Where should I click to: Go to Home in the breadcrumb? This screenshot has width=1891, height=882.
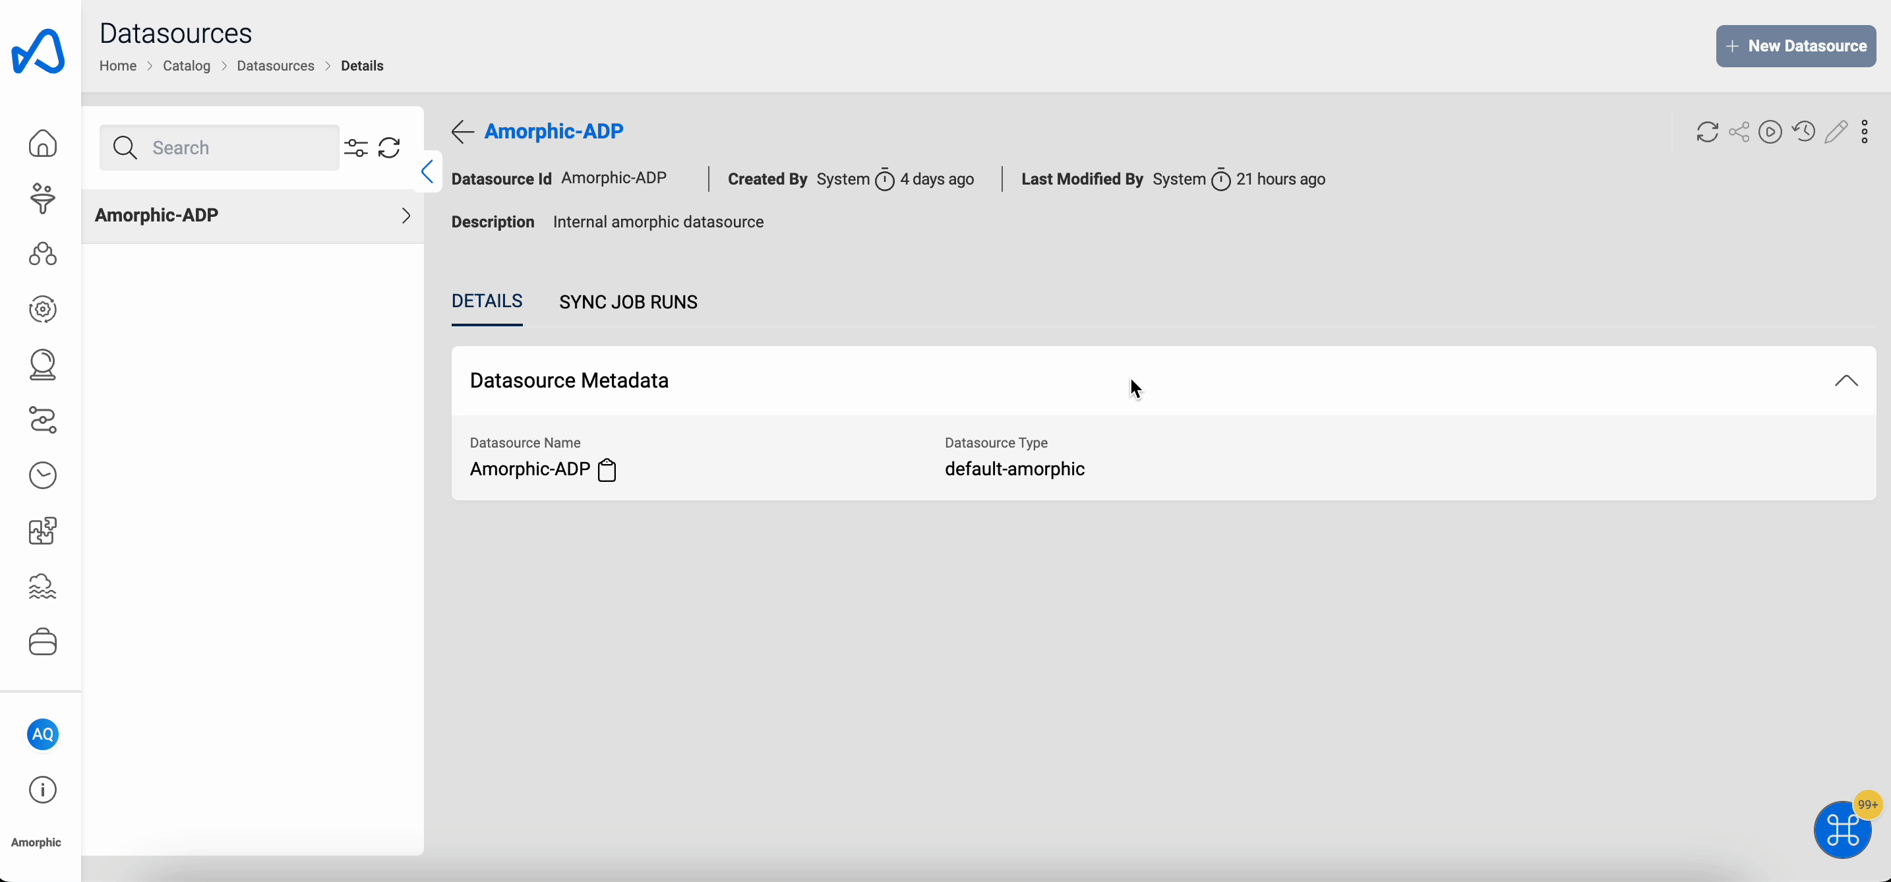(x=118, y=66)
